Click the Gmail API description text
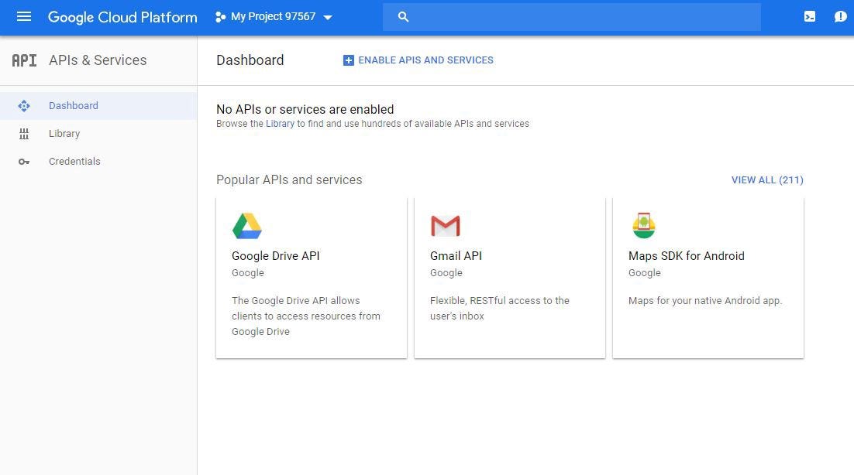The image size is (854, 475). coord(499,308)
